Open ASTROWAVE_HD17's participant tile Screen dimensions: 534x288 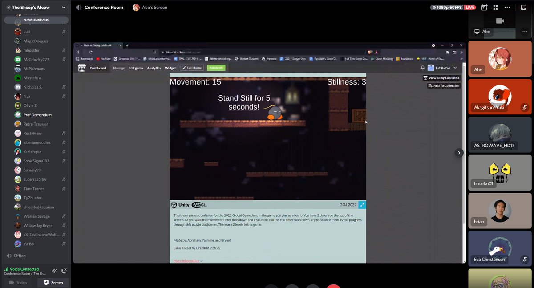point(500,135)
